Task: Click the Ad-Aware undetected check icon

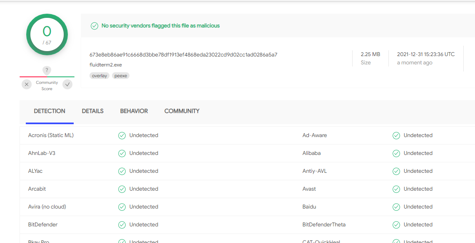Action: (x=396, y=135)
